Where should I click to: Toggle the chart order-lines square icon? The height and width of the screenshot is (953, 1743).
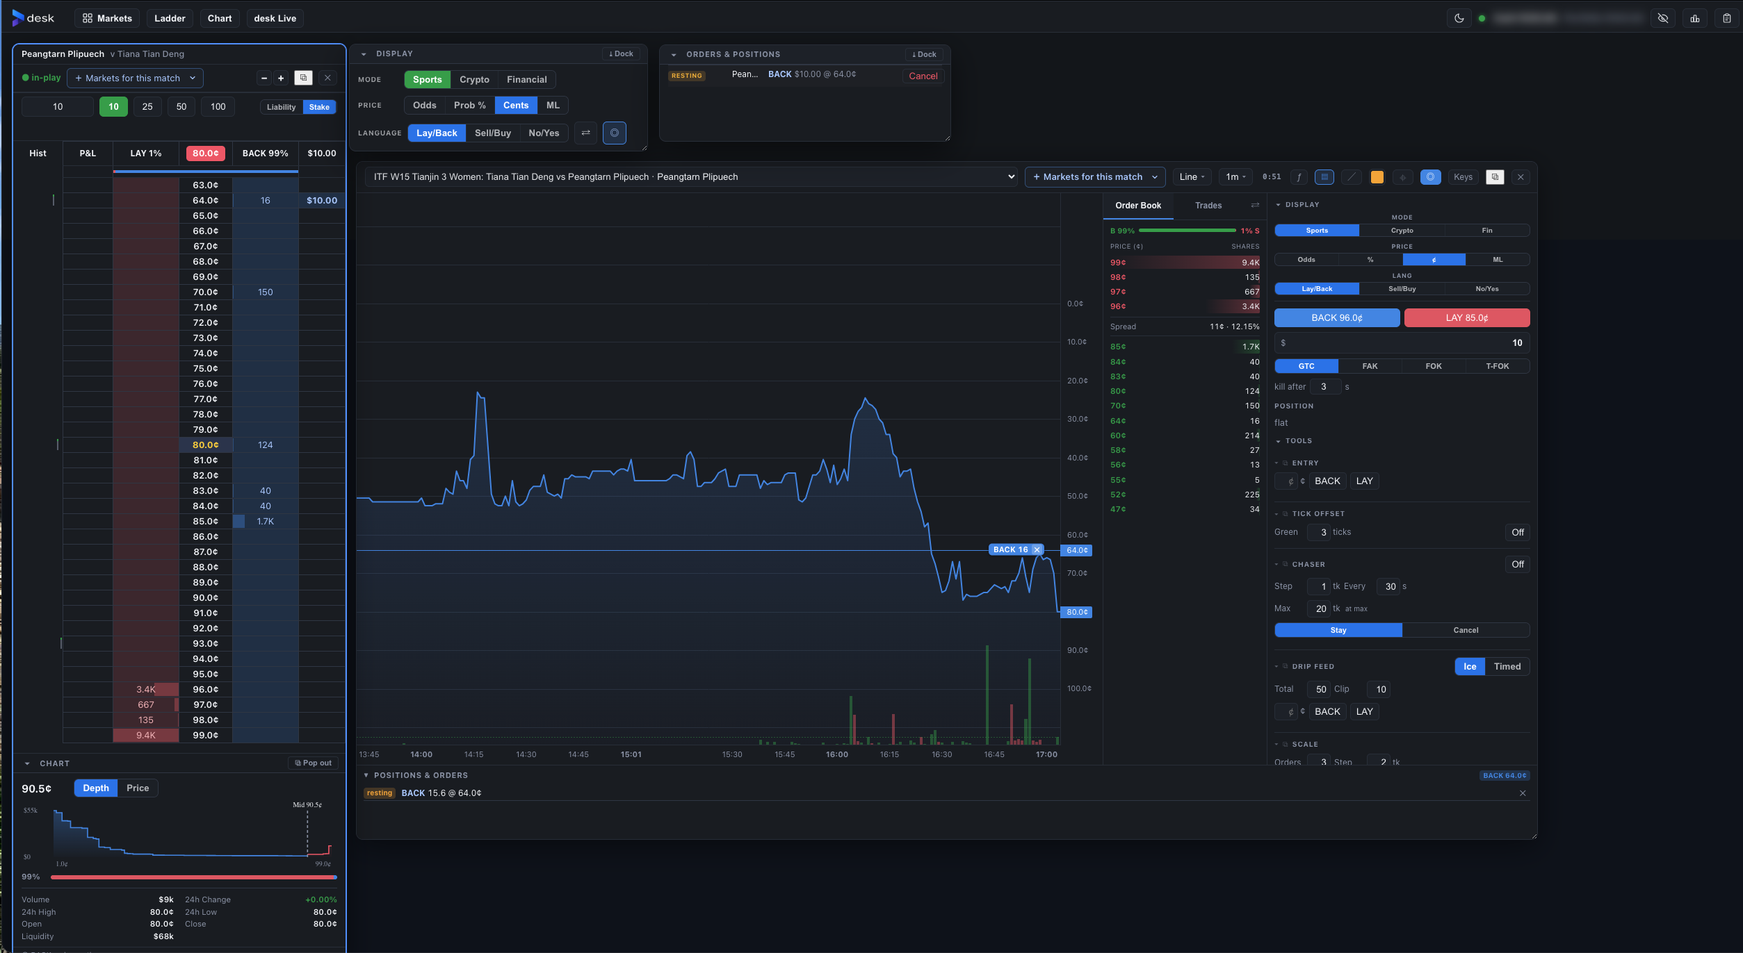[x=1324, y=177]
